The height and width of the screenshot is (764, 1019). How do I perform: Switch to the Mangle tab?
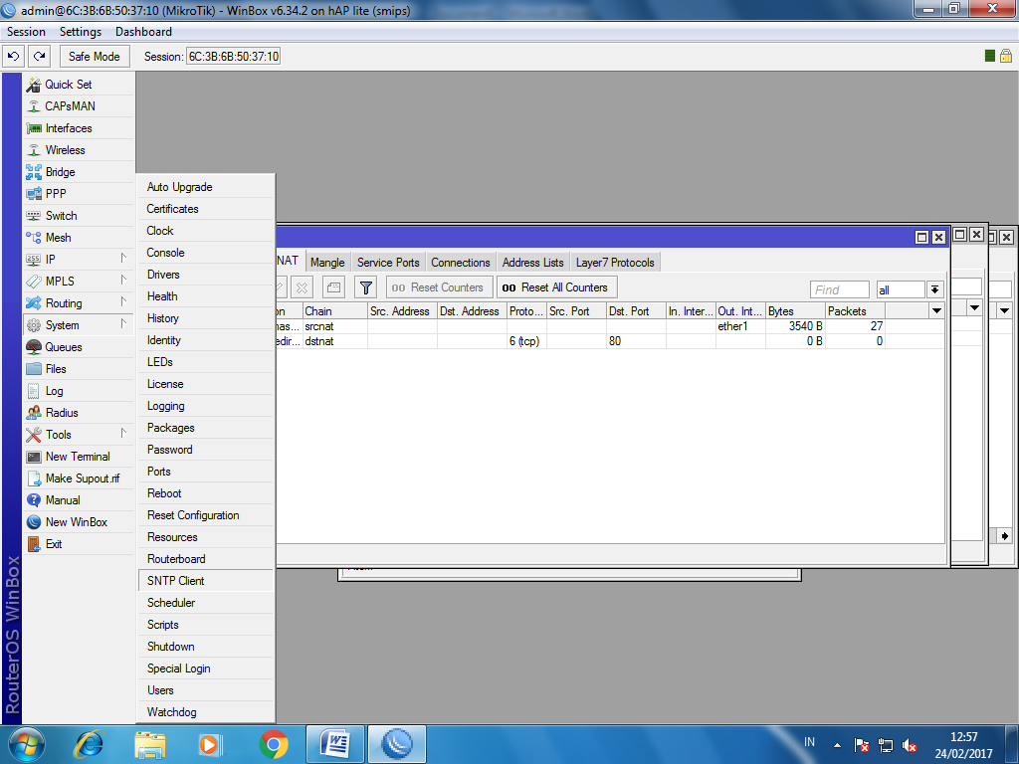pyautogui.click(x=327, y=263)
